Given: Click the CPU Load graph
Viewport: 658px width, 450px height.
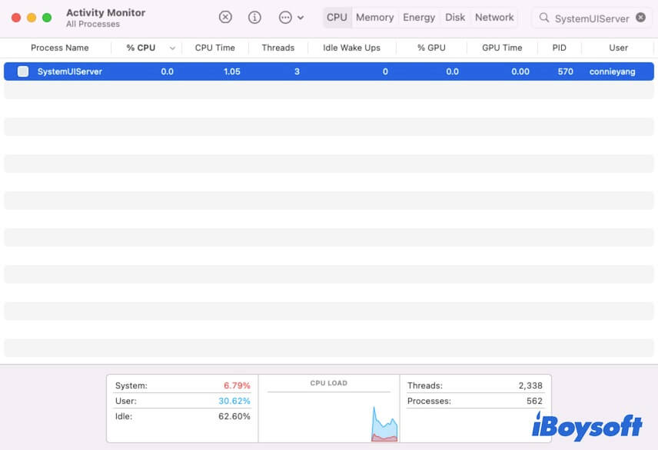Looking at the screenshot, I should point(329,415).
